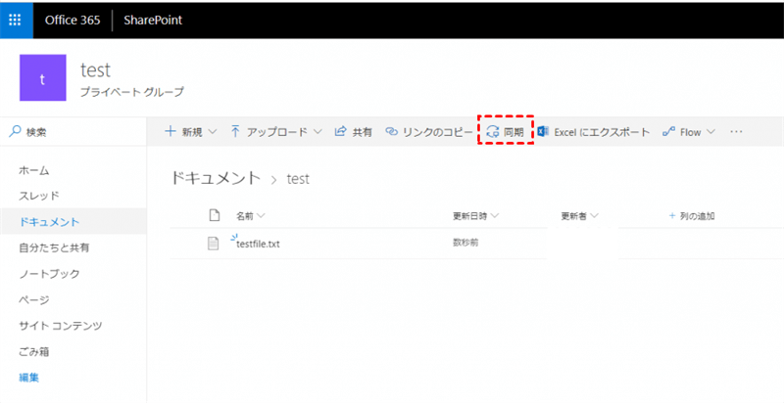This screenshot has width=784, height=403.
Task: Click the 編集 navigation edit link
Action: click(x=29, y=378)
